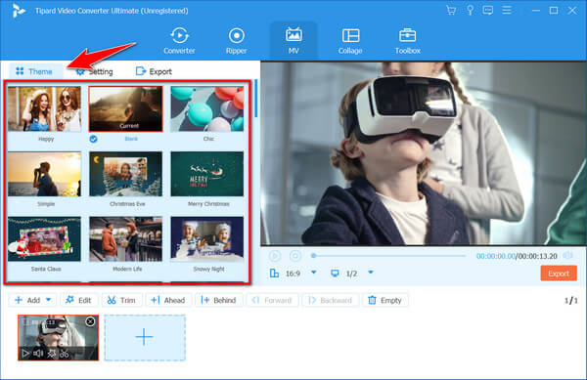Click the Backward button

(331, 300)
